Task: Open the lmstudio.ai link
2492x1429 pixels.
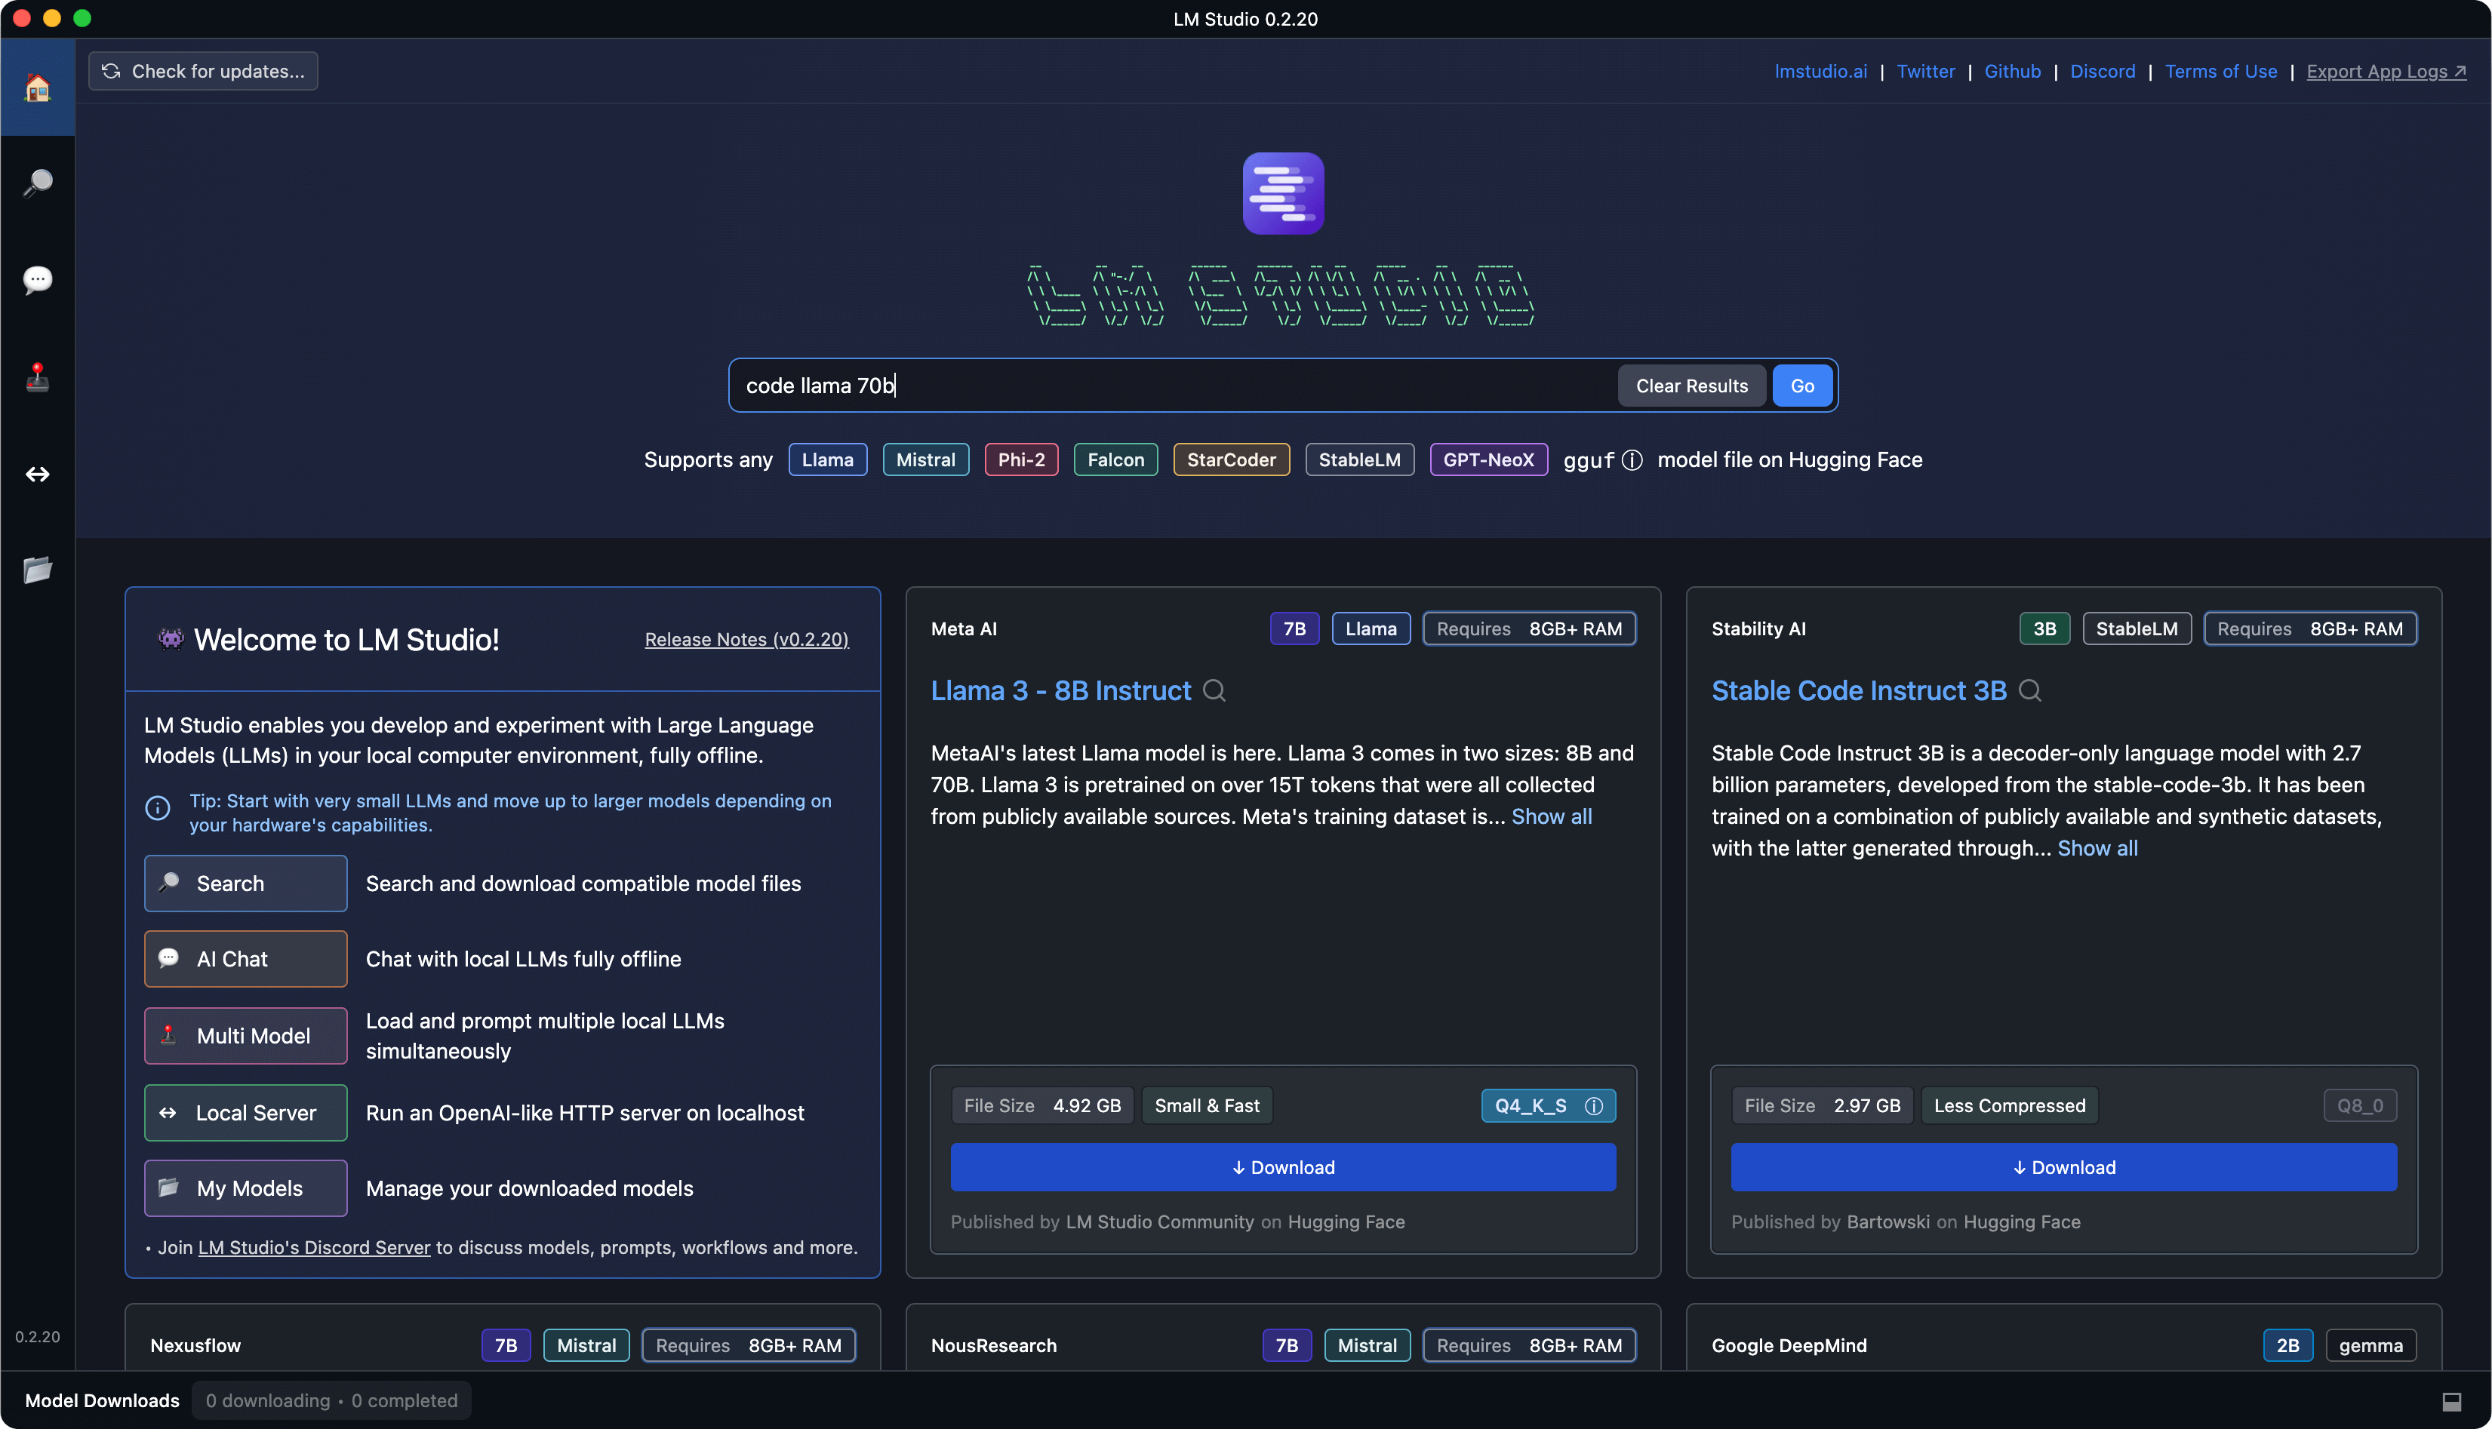Action: coord(1820,72)
